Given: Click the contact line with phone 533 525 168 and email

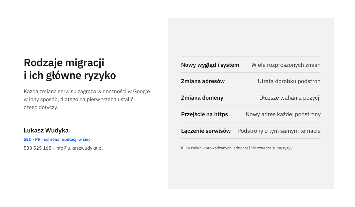Looking at the screenshot, I should (x=63, y=148).
